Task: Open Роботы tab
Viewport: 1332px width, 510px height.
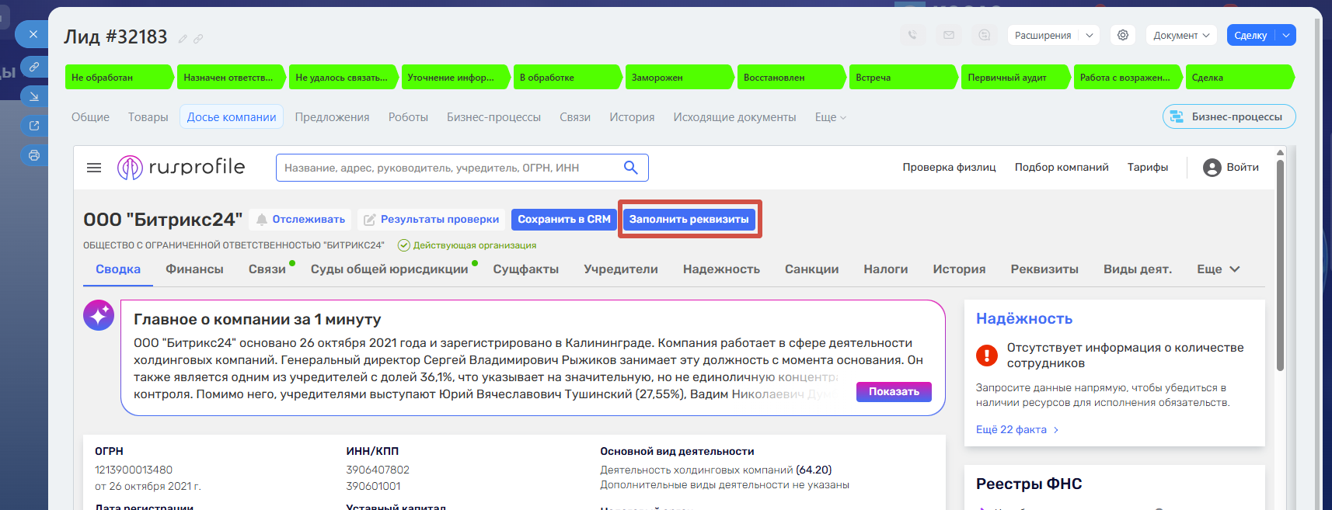Action: [408, 117]
